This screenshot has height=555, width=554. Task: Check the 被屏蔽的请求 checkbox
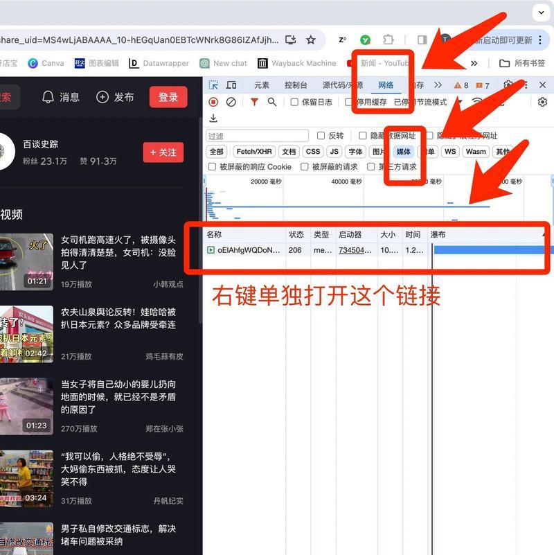(x=304, y=167)
